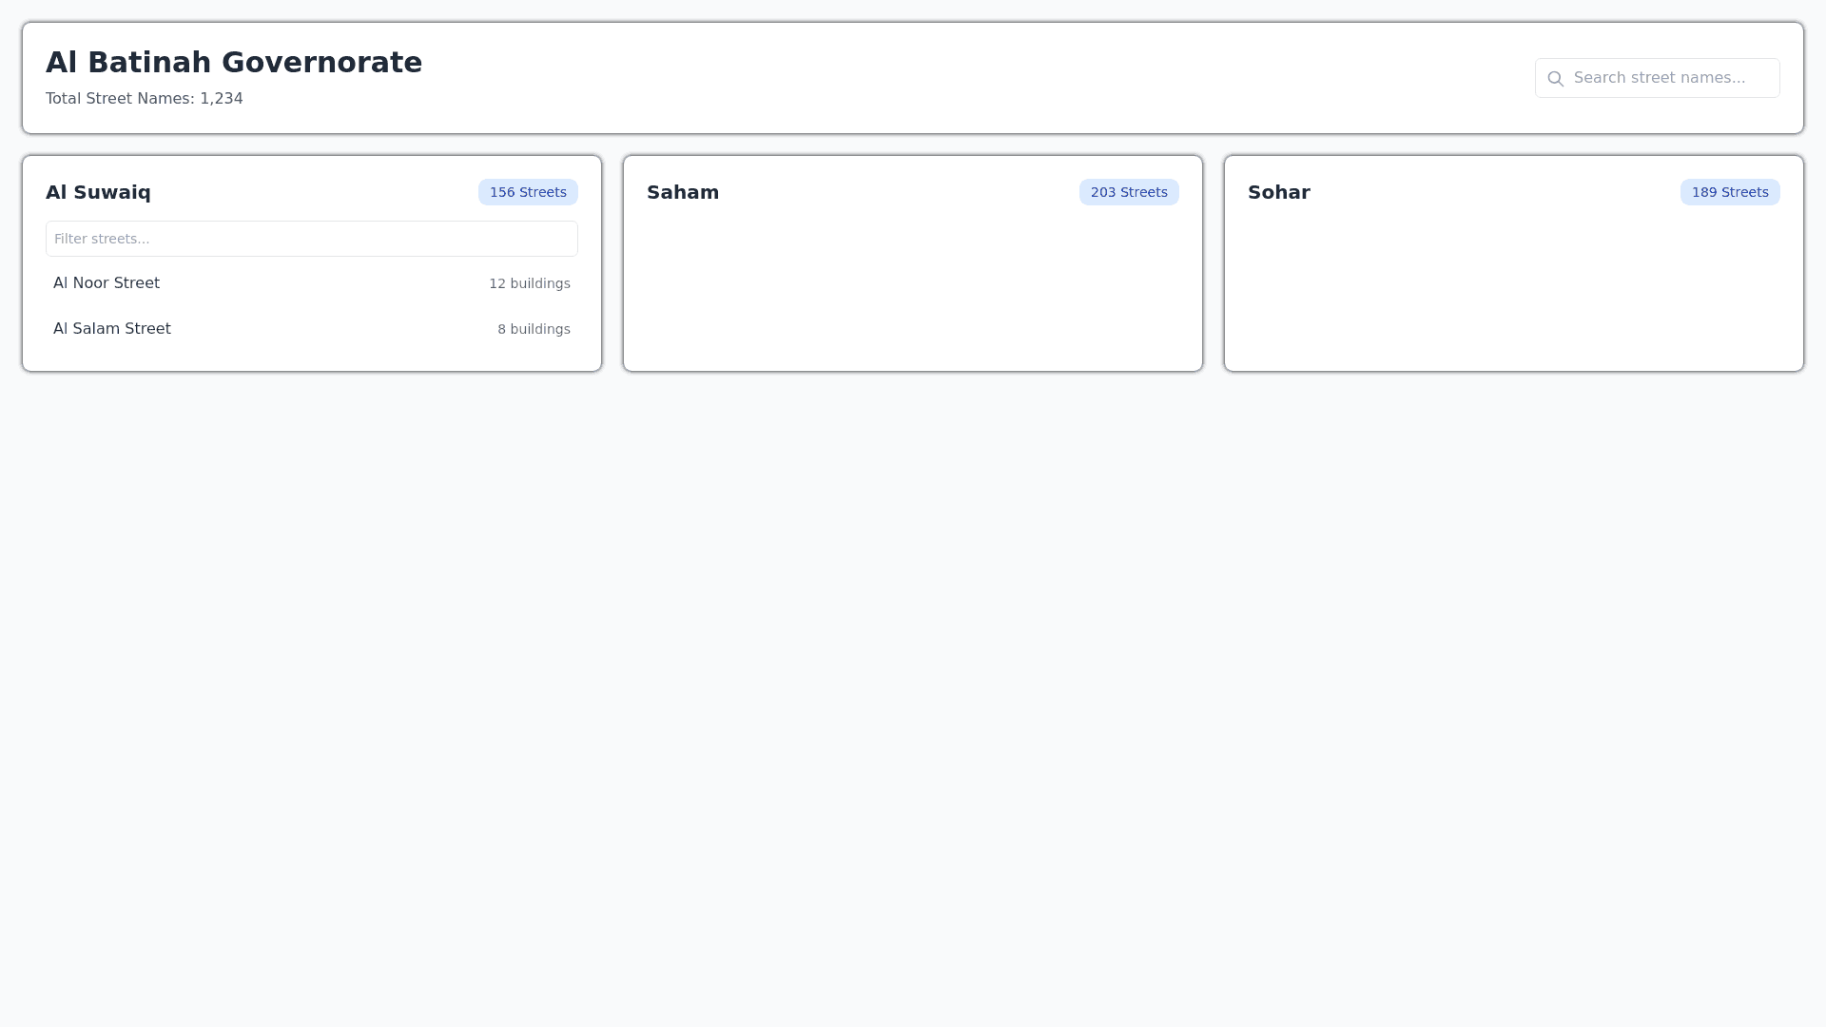Image resolution: width=1826 pixels, height=1027 pixels.
Task: Click the Total Street Names text
Action: click(145, 99)
